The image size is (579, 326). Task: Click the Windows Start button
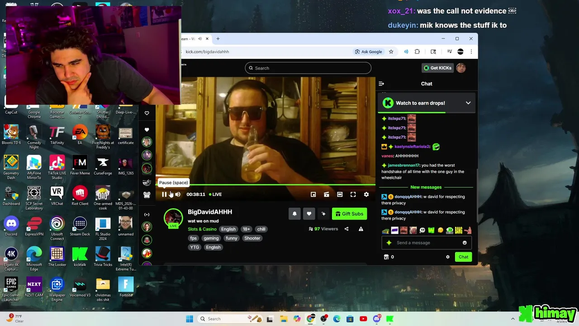coord(190,319)
